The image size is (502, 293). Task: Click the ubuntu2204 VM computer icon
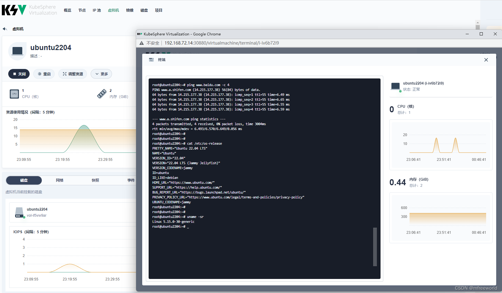17,51
